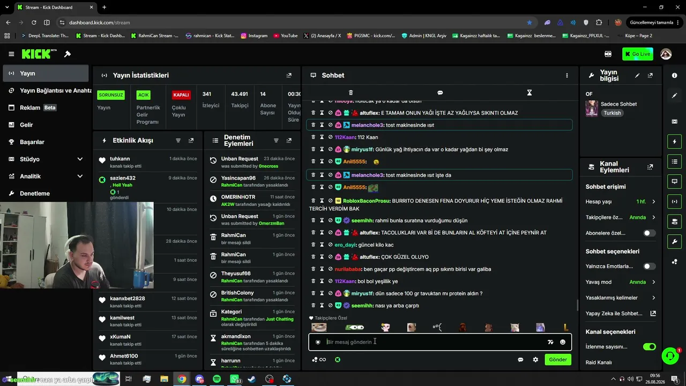The image size is (686, 386).
Task: Pop out the Yayın bilgisi panel
Action: click(x=650, y=76)
